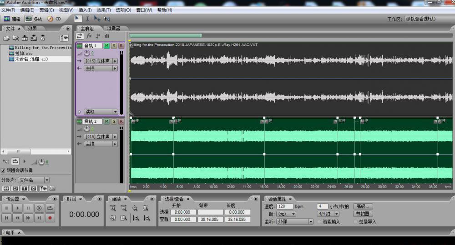The height and width of the screenshot is (245, 455).
Task: Go to beginning button in Transport
Action: point(6,218)
